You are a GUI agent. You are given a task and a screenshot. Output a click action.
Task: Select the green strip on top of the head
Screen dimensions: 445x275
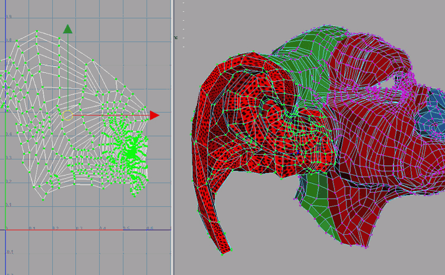(x=311, y=59)
